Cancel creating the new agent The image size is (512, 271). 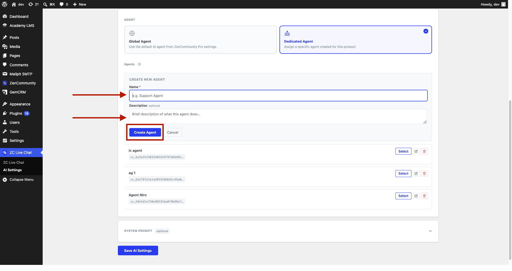pos(173,132)
